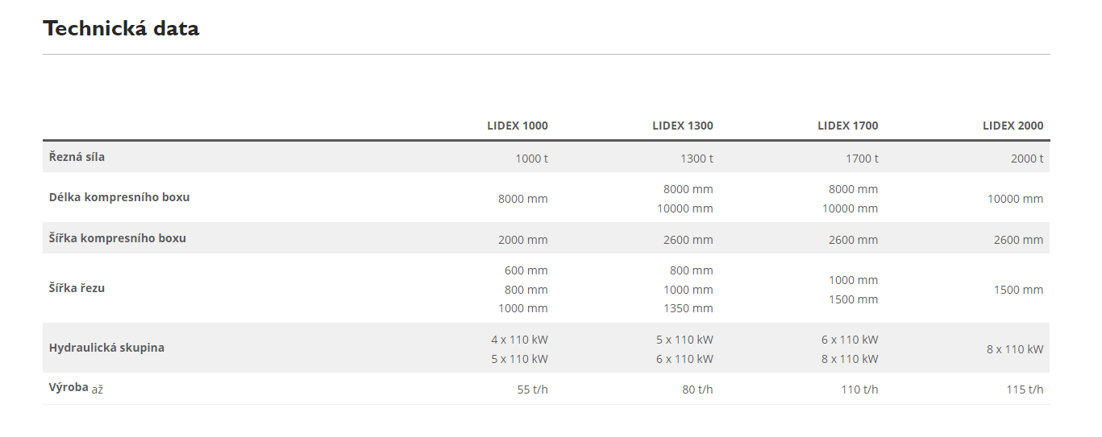
Task: Click 2600 mm in LIDEX 2000 column
Action: [1019, 240]
